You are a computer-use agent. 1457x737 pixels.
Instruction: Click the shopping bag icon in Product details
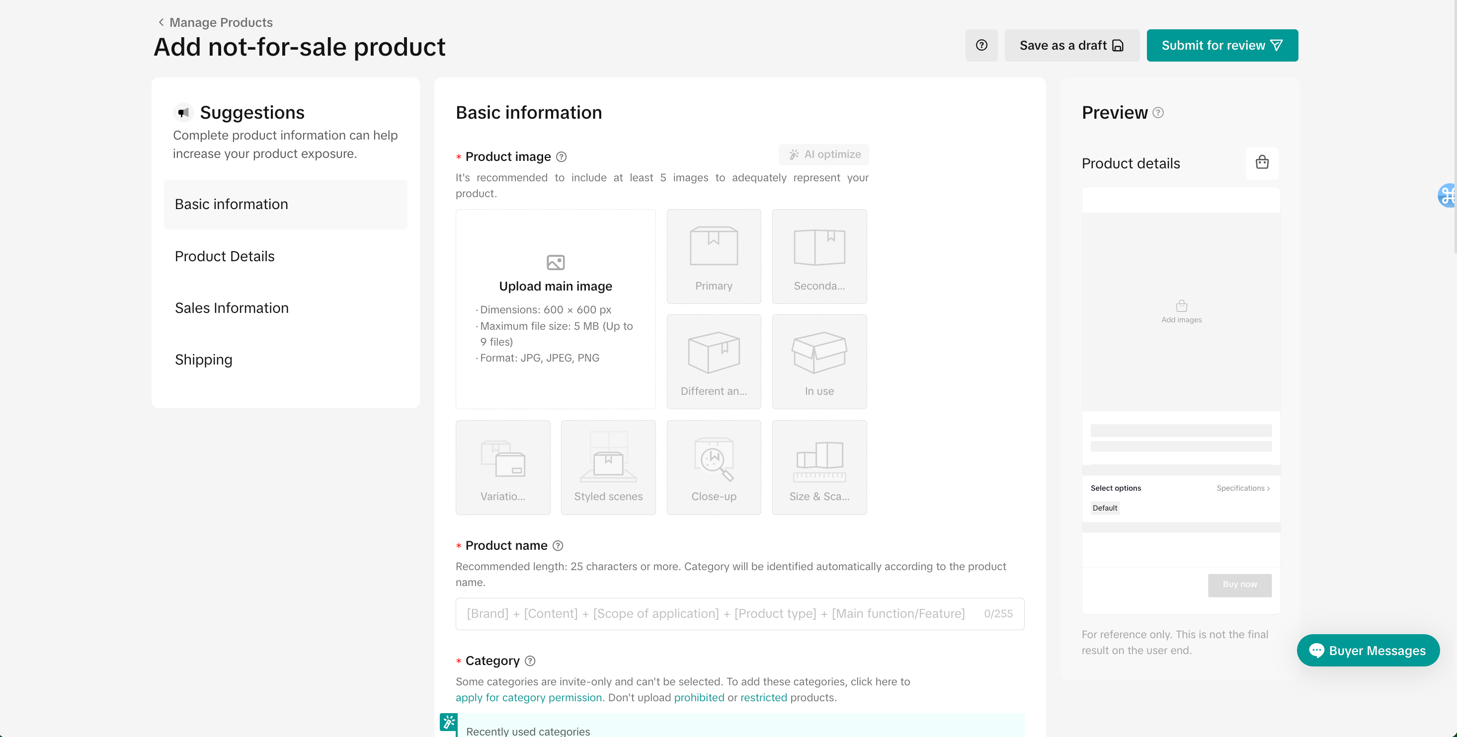pos(1262,163)
